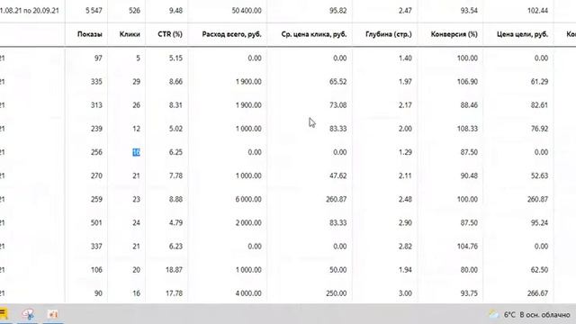Sort by the 'Конверсия (%)' column header

454,34
